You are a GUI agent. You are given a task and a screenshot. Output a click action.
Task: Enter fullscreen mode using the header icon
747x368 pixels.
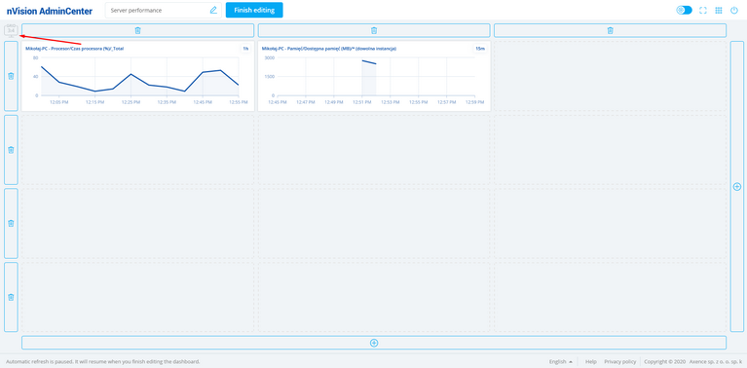click(x=703, y=10)
